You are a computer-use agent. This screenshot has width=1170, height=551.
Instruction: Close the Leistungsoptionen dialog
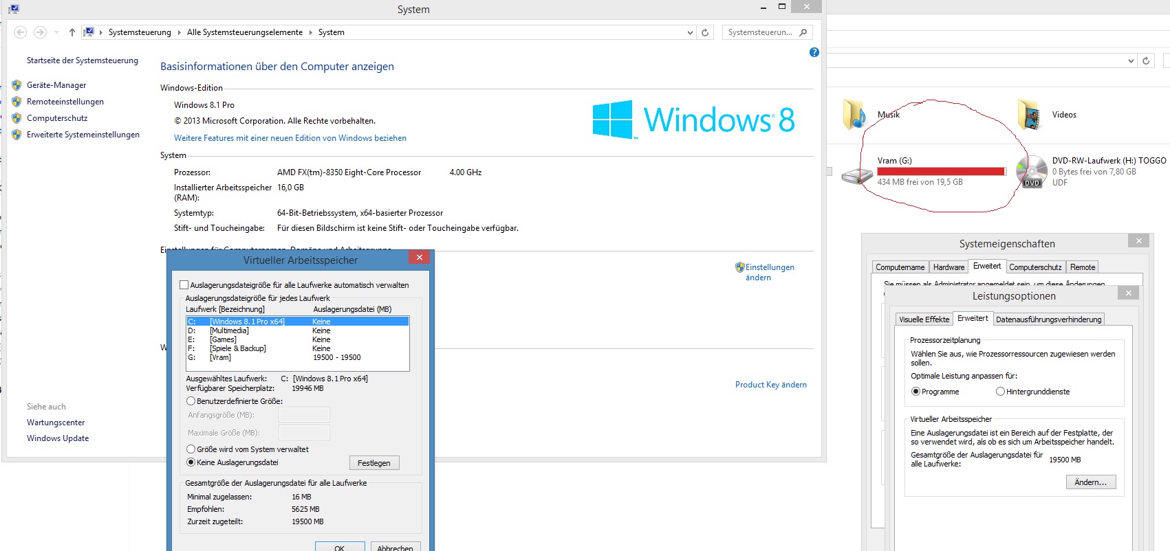(1128, 293)
